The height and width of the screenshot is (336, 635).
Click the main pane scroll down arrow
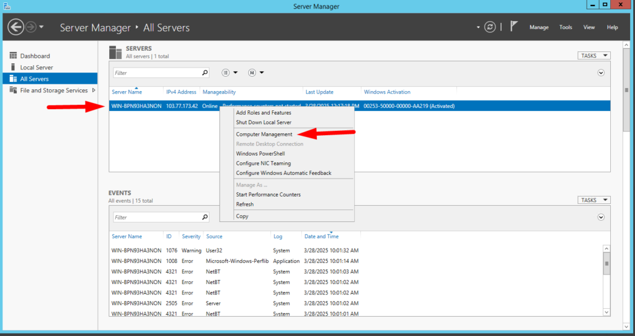click(626, 327)
